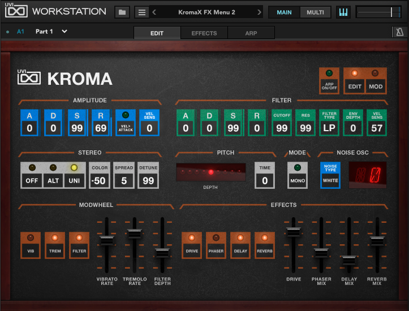Click the stereo COLOR value -50
This screenshot has height=311, width=409.
(x=98, y=180)
